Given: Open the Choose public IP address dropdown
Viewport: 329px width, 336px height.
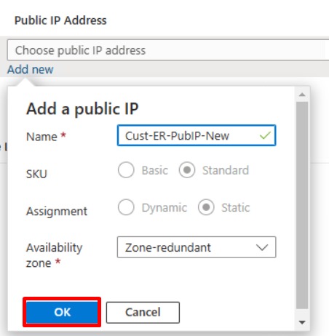Looking at the screenshot, I should [x=168, y=50].
